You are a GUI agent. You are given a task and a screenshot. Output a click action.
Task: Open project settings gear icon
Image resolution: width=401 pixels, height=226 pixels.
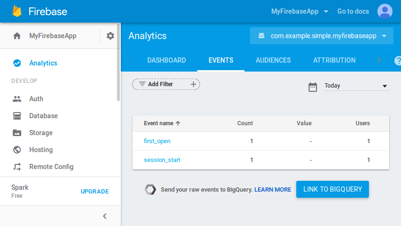[x=110, y=36]
